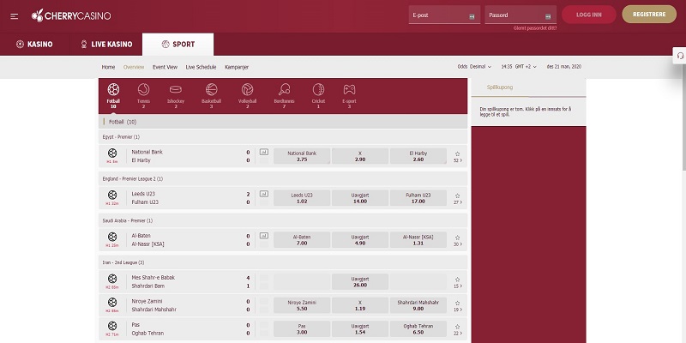Favorite the Al-Baten vs Al-Nassr match
Viewport: 686px width, 343px height.
(458, 238)
